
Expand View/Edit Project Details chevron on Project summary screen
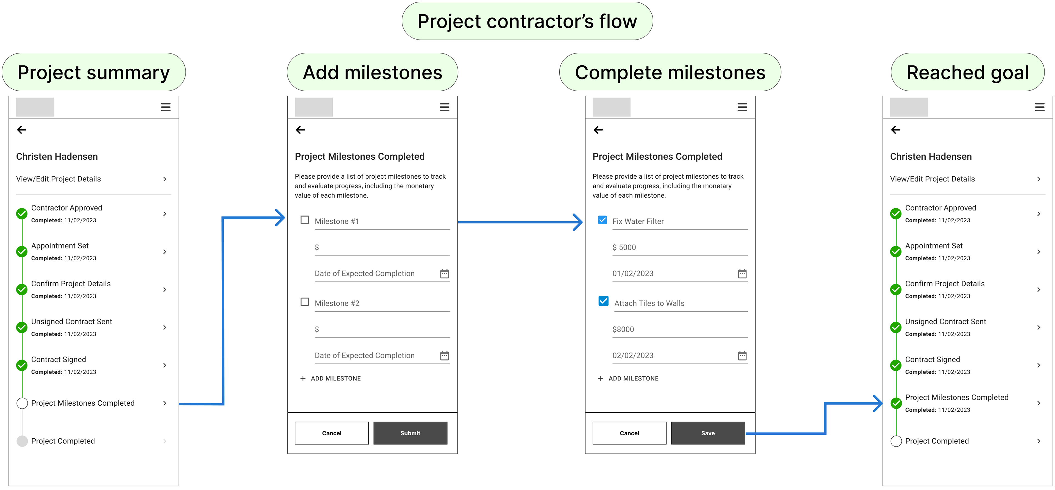pyautogui.click(x=165, y=179)
